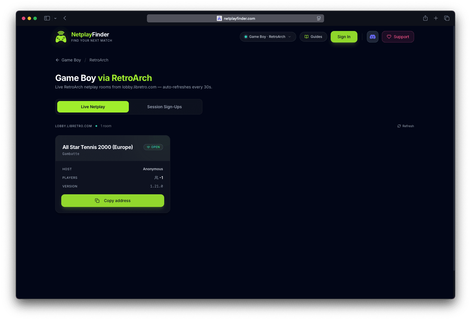Image resolution: width=471 pixels, height=320 pixels.
Task: Click the reader view icon in address bar
Action: [319, 18]
